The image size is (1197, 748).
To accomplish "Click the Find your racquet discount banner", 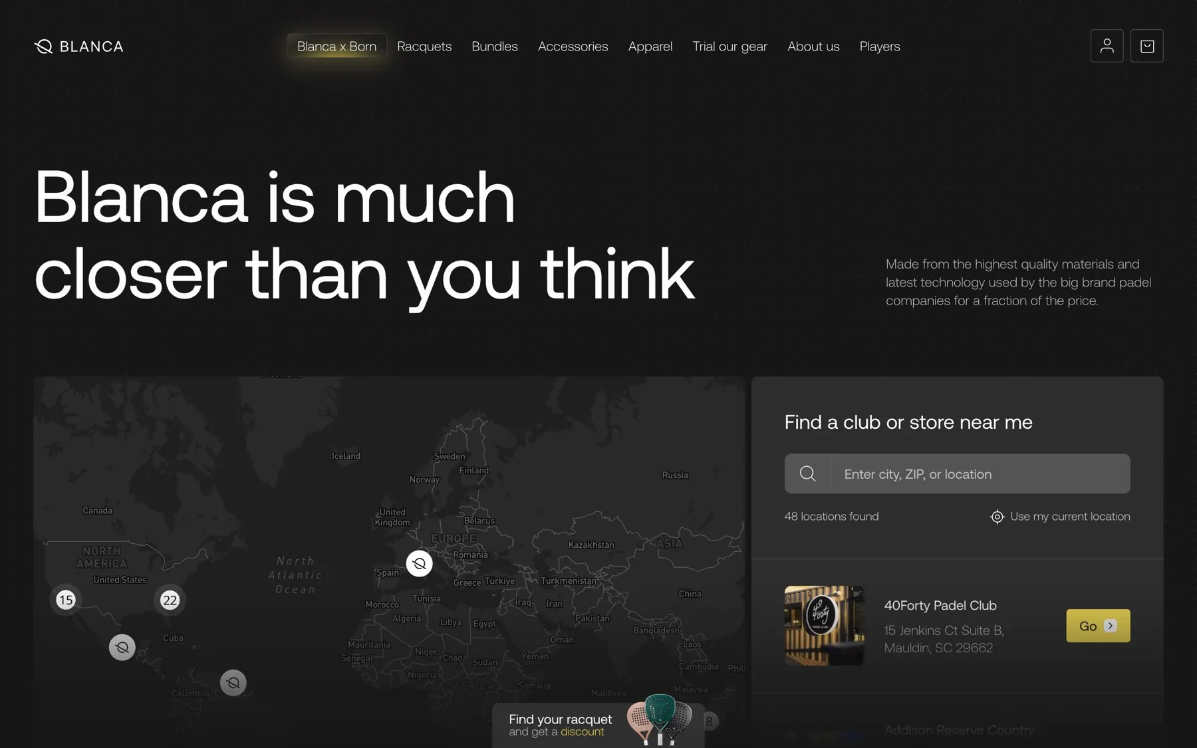I will [x=598, y=725].
